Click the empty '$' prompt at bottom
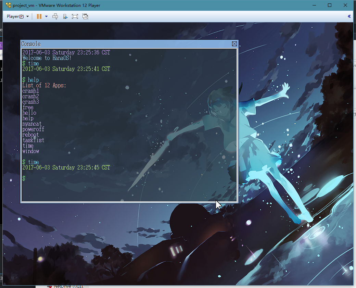The image size is (356, 288). pos(24,178)
